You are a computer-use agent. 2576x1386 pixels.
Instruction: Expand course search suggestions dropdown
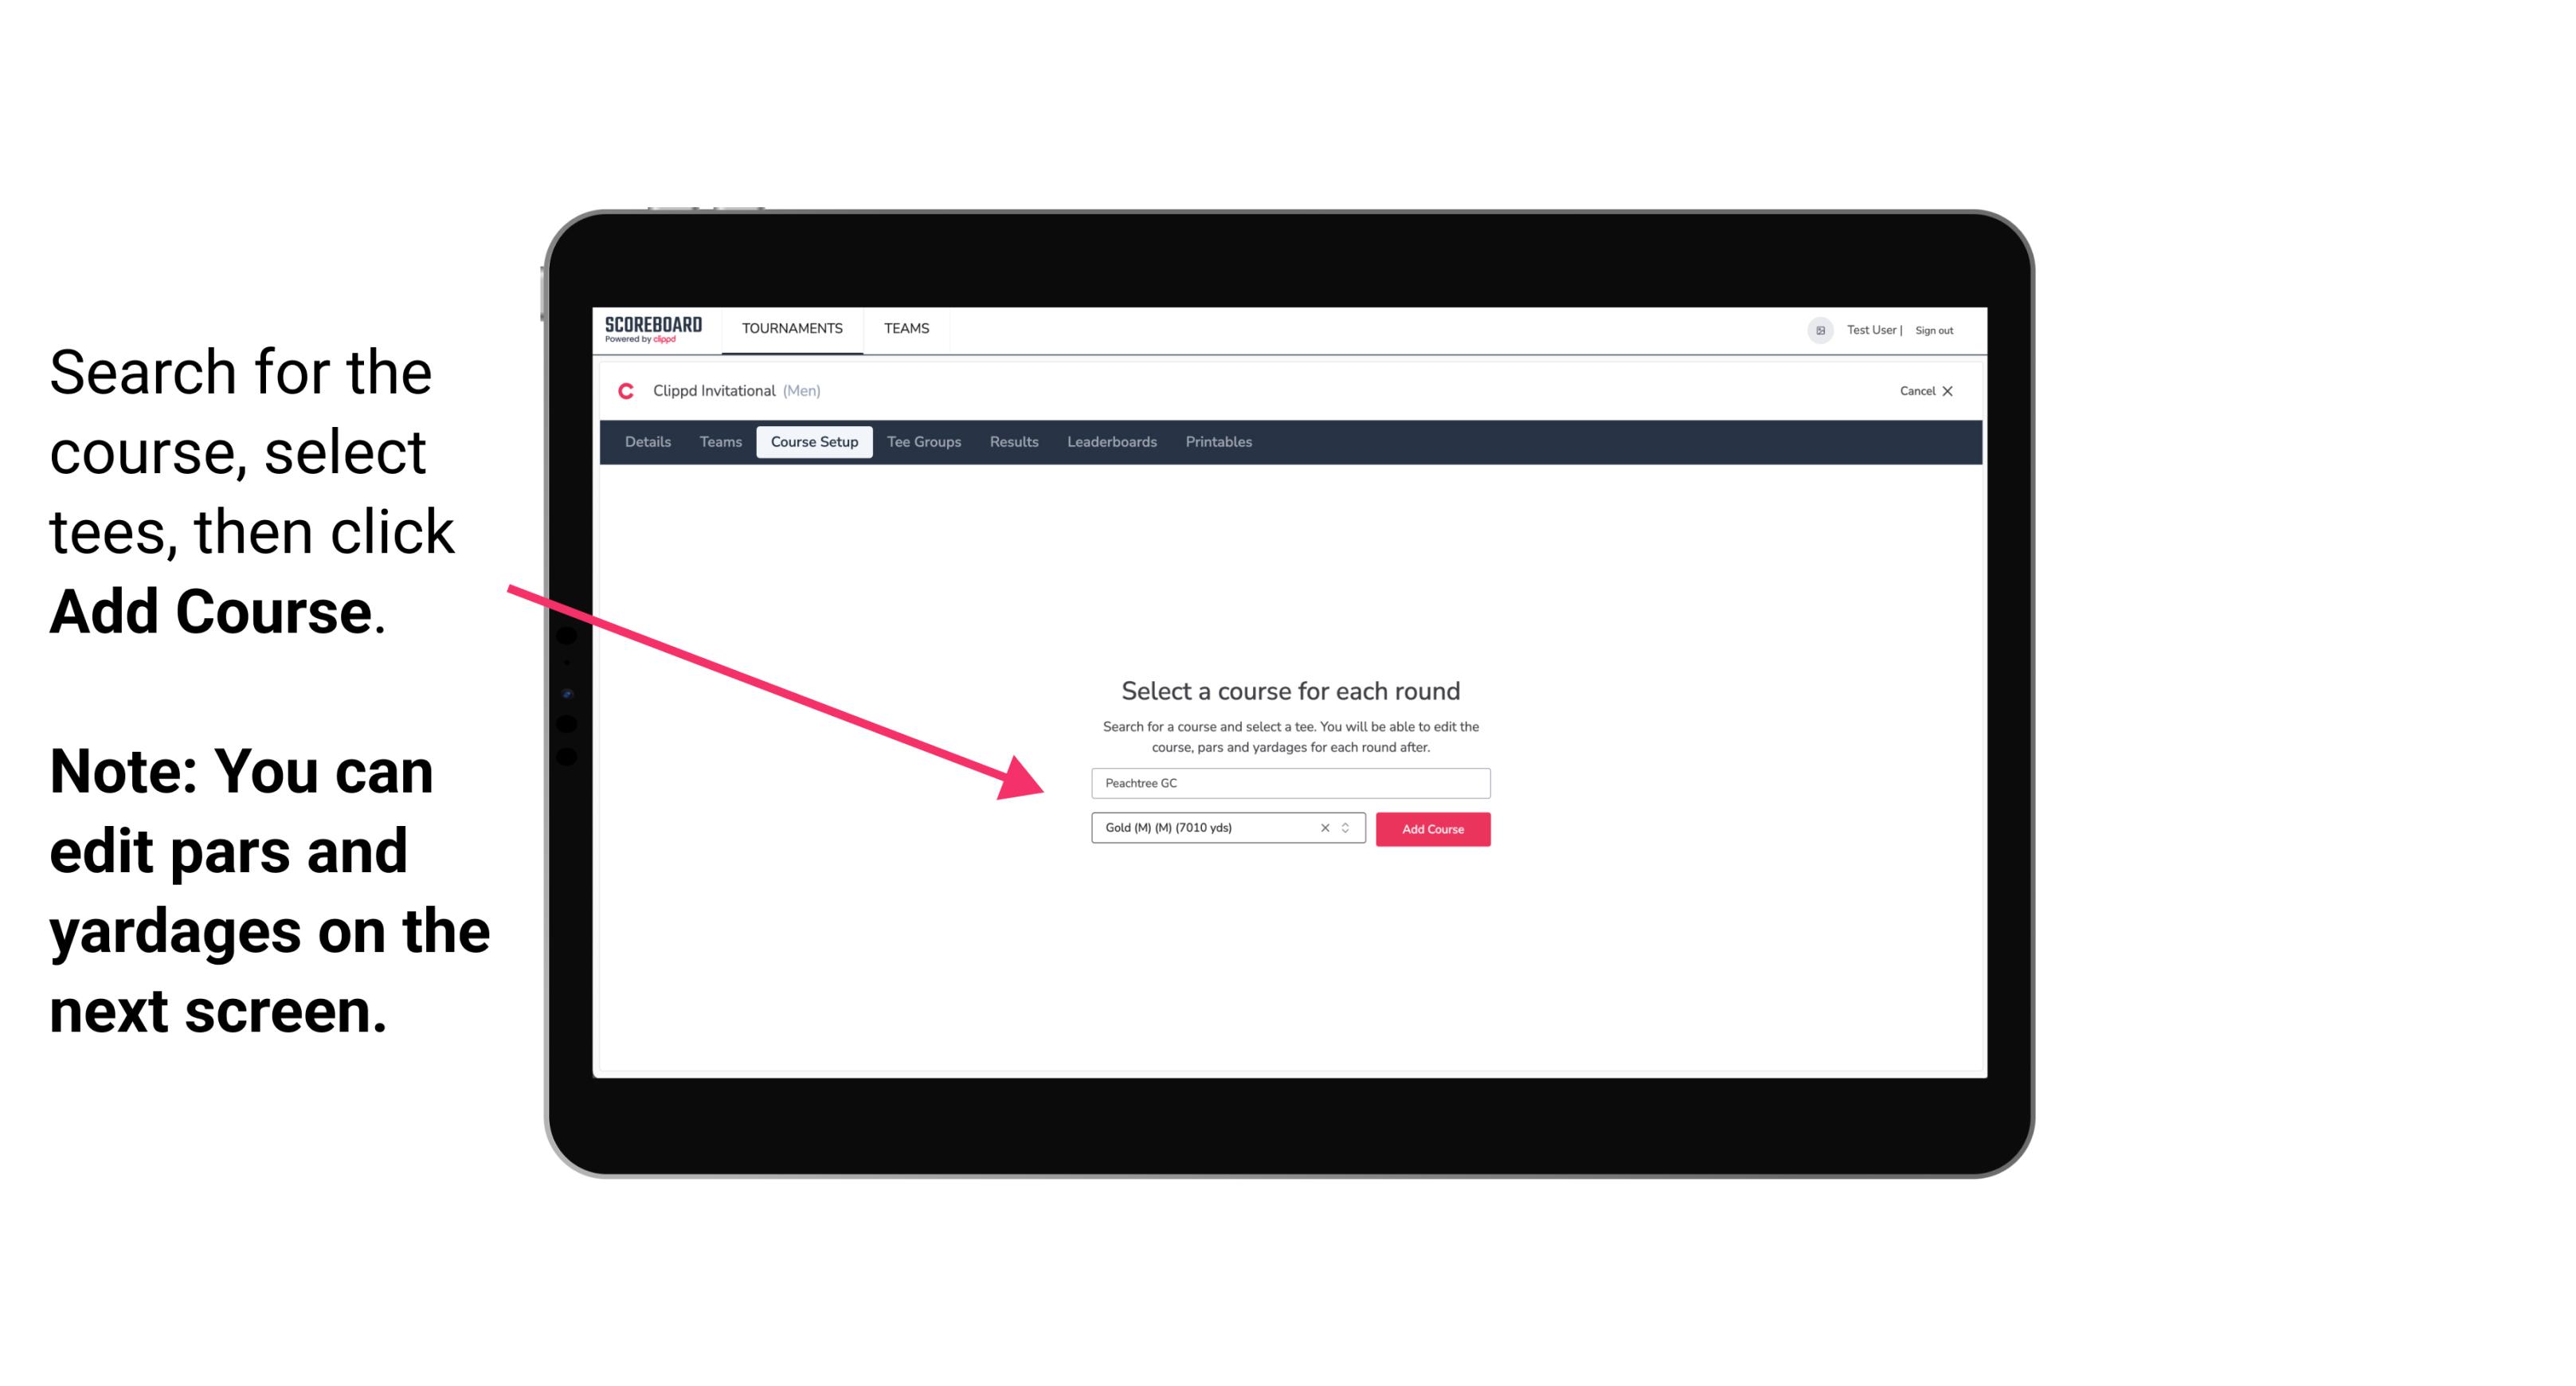1288,780
